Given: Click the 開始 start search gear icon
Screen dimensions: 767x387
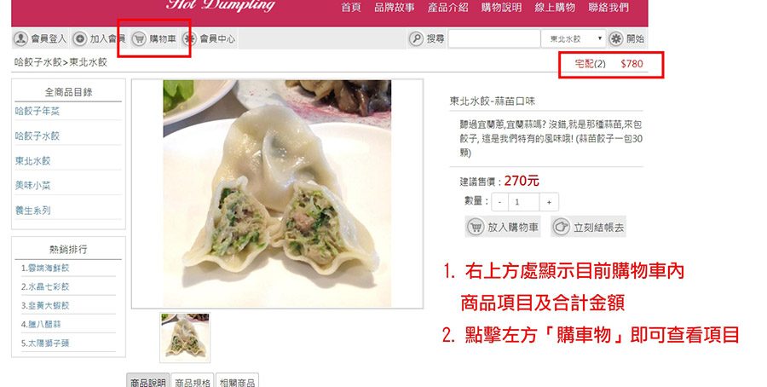Looking at the screenshot, I should pyautogui.click(x=616, y=38).
